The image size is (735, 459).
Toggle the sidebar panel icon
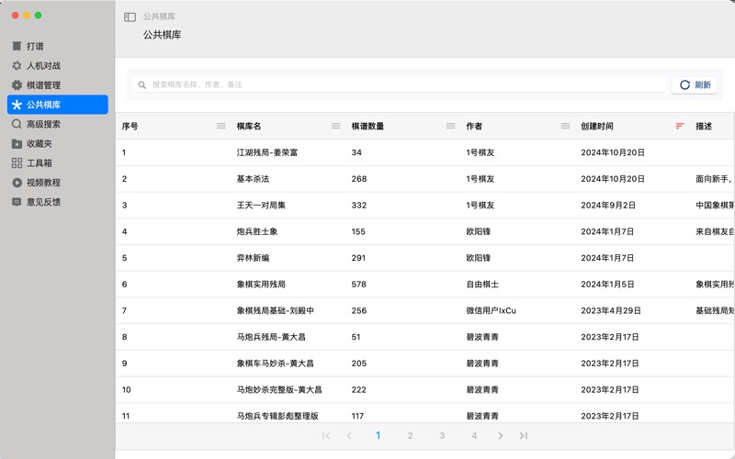[x=130, y=17]
